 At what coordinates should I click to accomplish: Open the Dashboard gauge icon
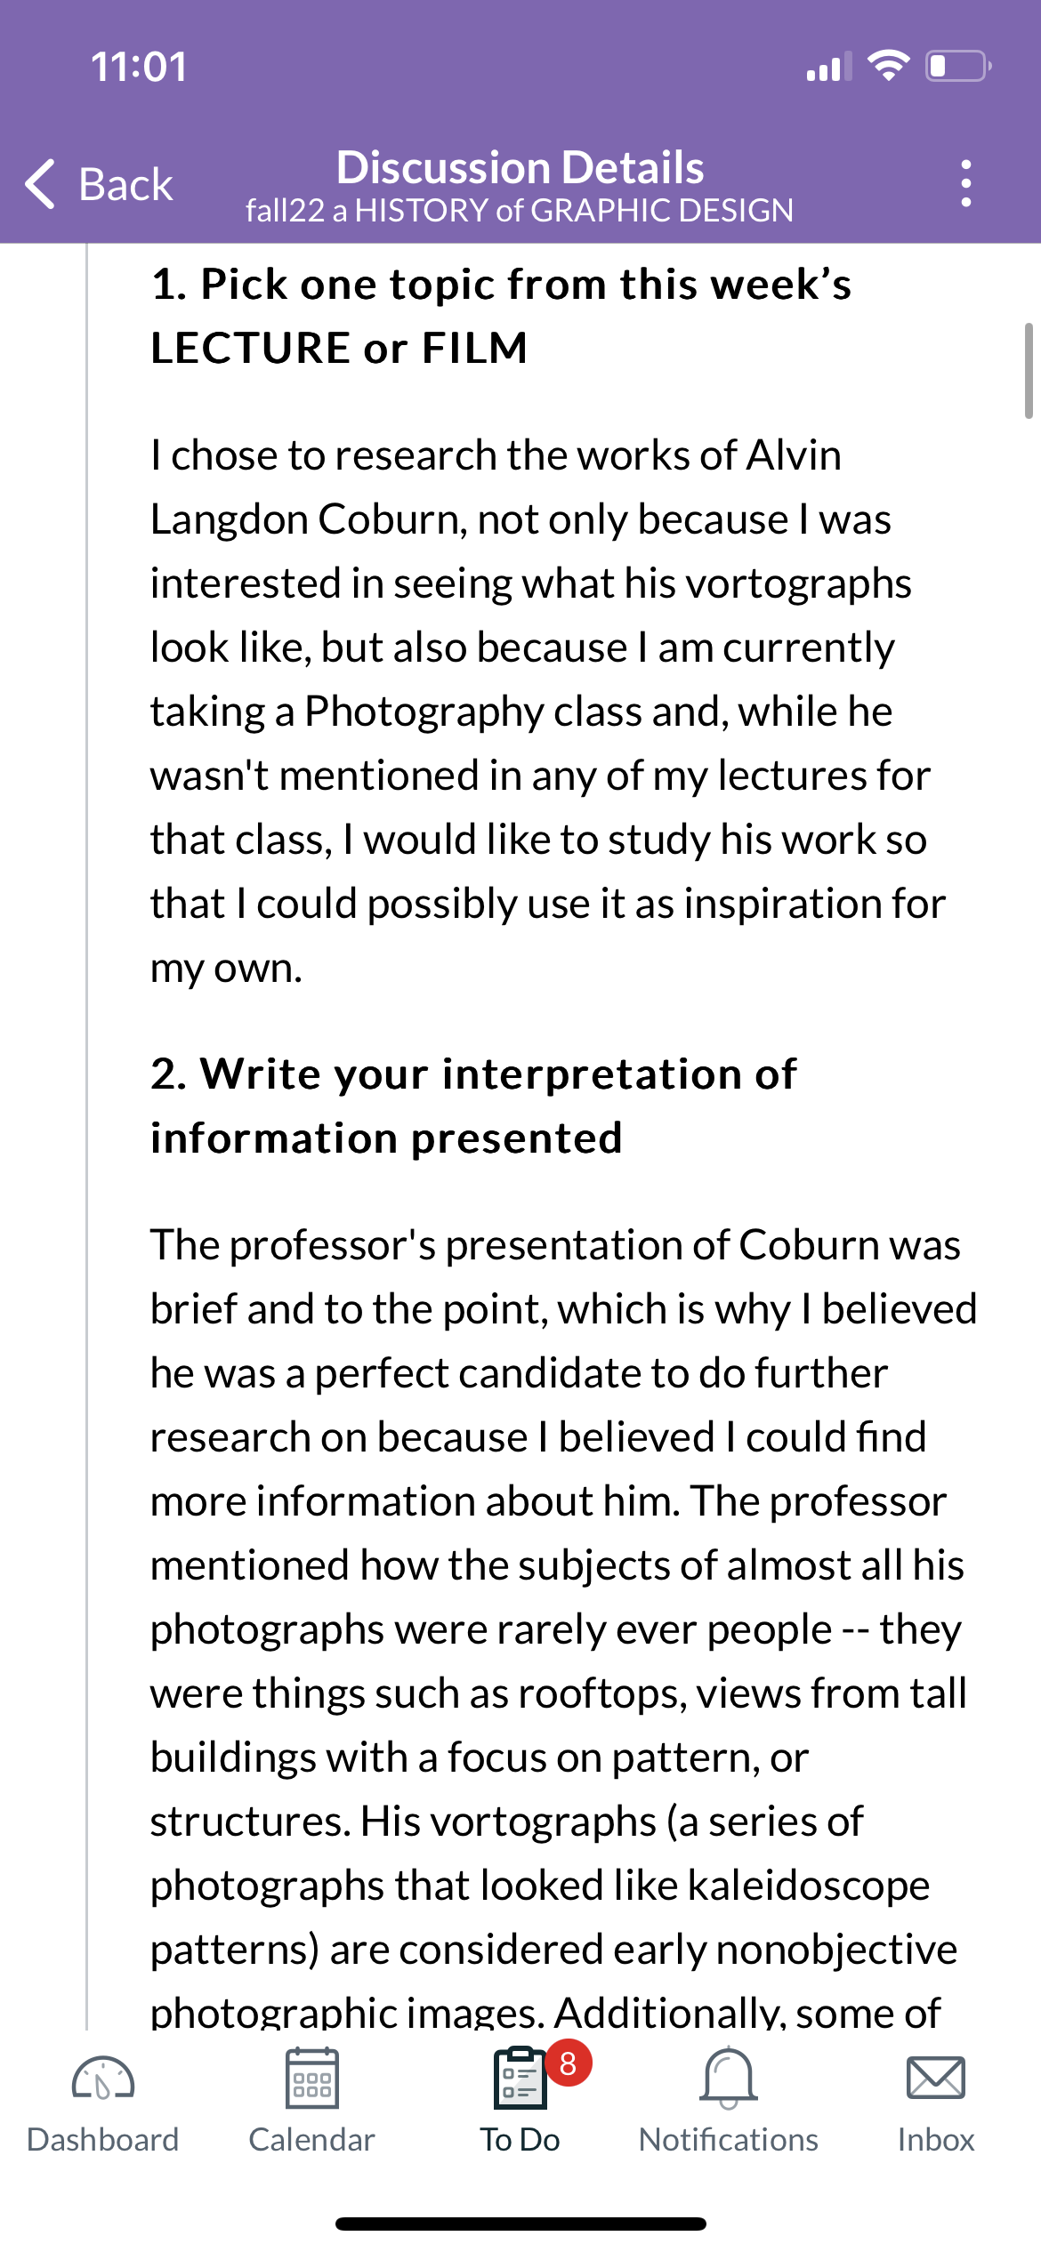pos(103,2079)
